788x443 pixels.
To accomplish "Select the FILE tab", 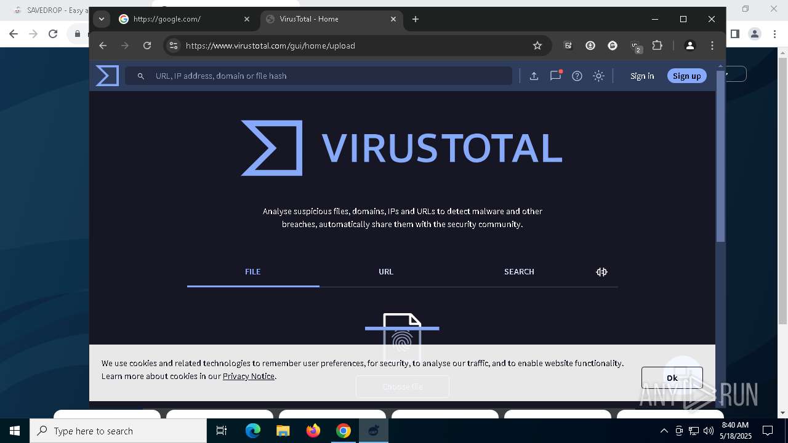I will click(x=253, y=272).
